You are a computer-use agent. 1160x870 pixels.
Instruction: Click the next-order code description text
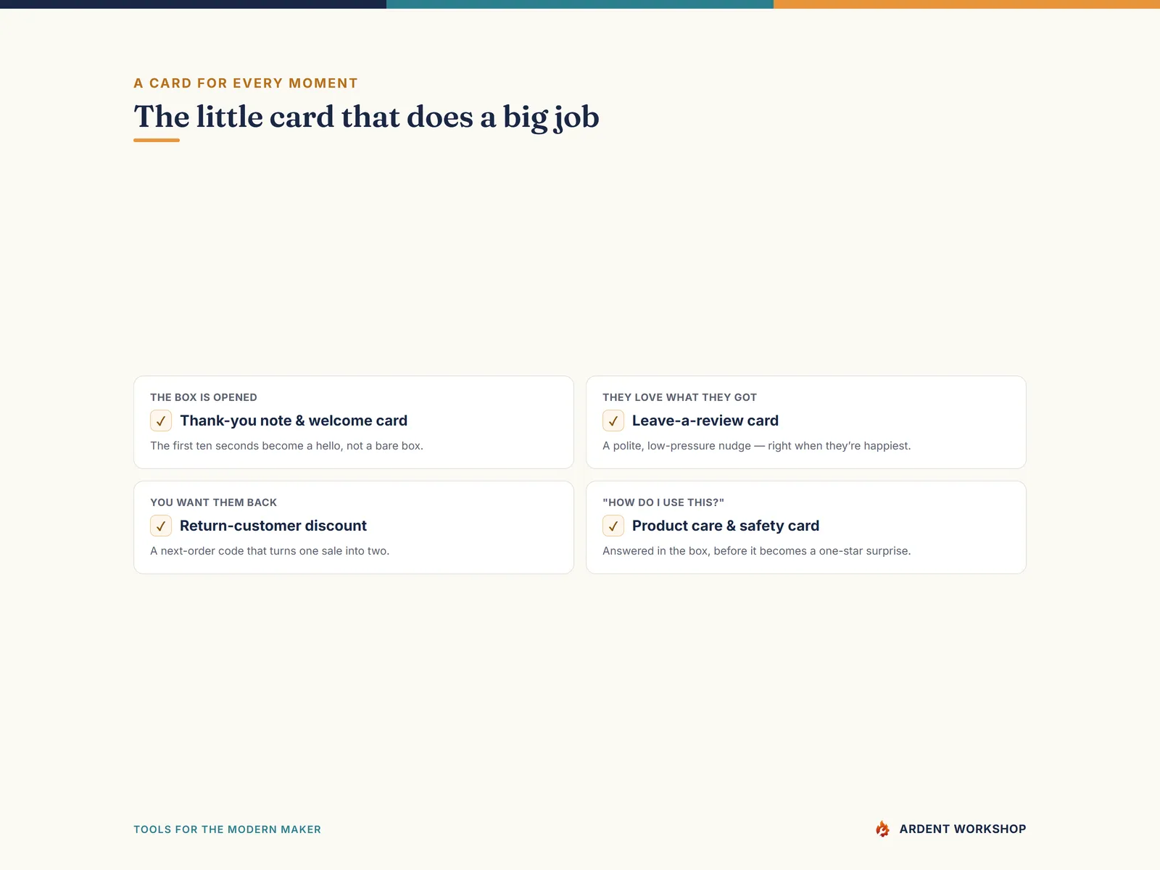(x=270, y=551)
